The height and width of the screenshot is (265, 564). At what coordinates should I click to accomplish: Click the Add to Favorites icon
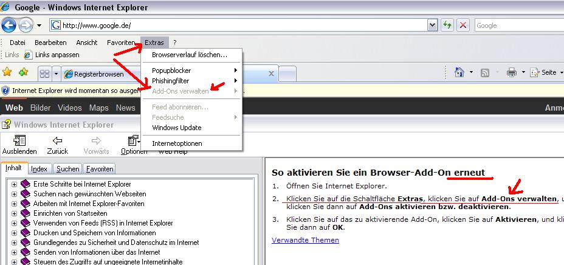pos(23,73)
